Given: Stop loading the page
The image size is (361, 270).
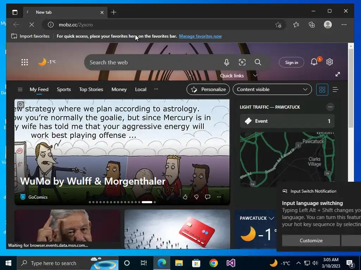Looking at the screenshot, I should click(32, 25).
